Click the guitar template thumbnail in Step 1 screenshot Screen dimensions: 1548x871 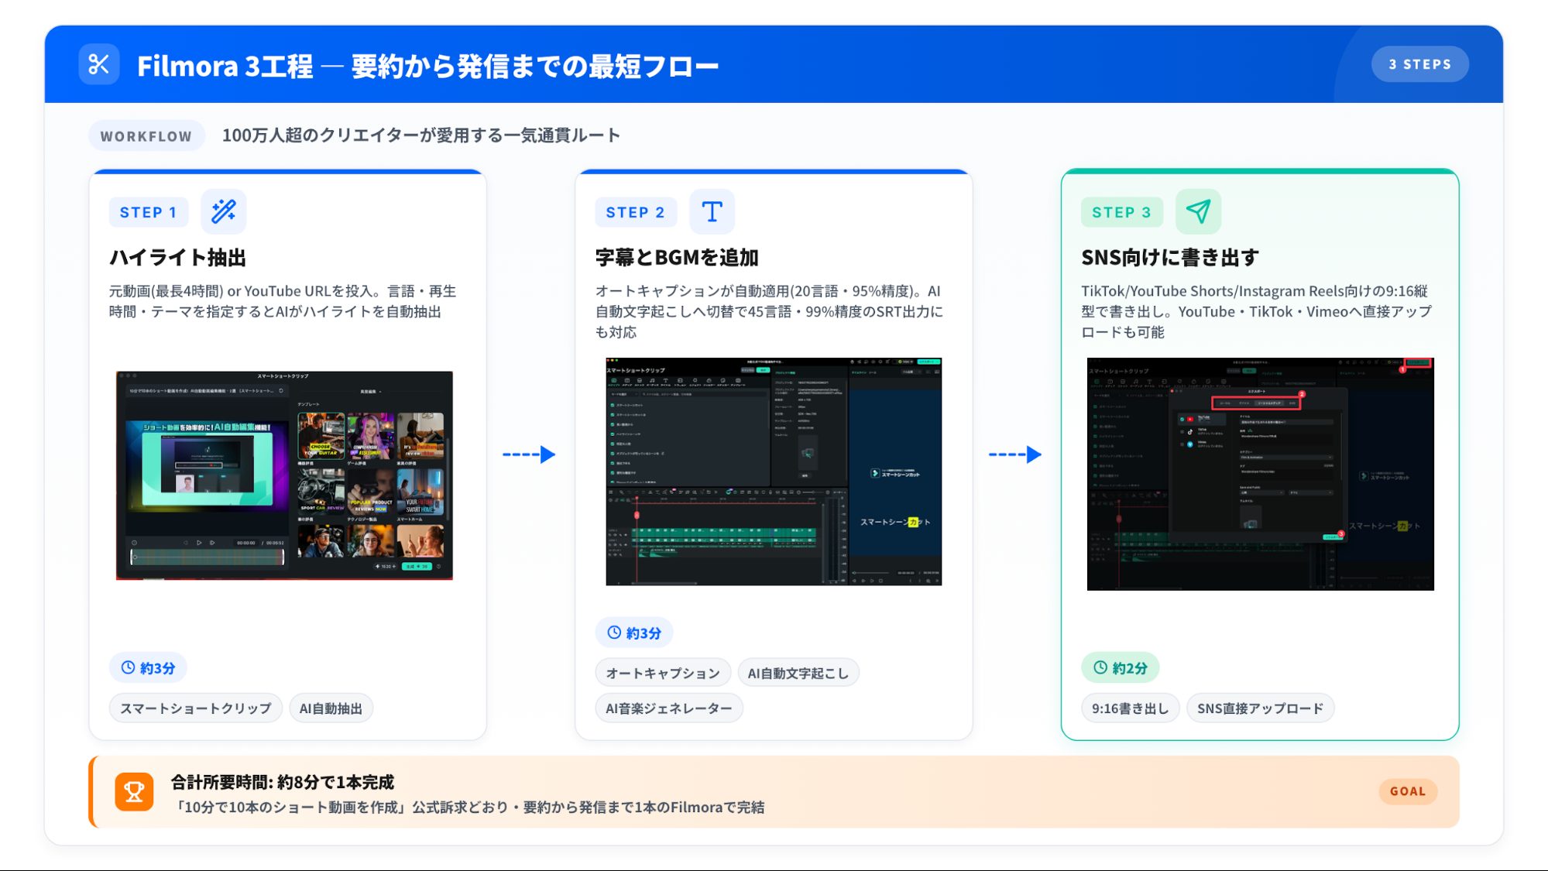321,435
